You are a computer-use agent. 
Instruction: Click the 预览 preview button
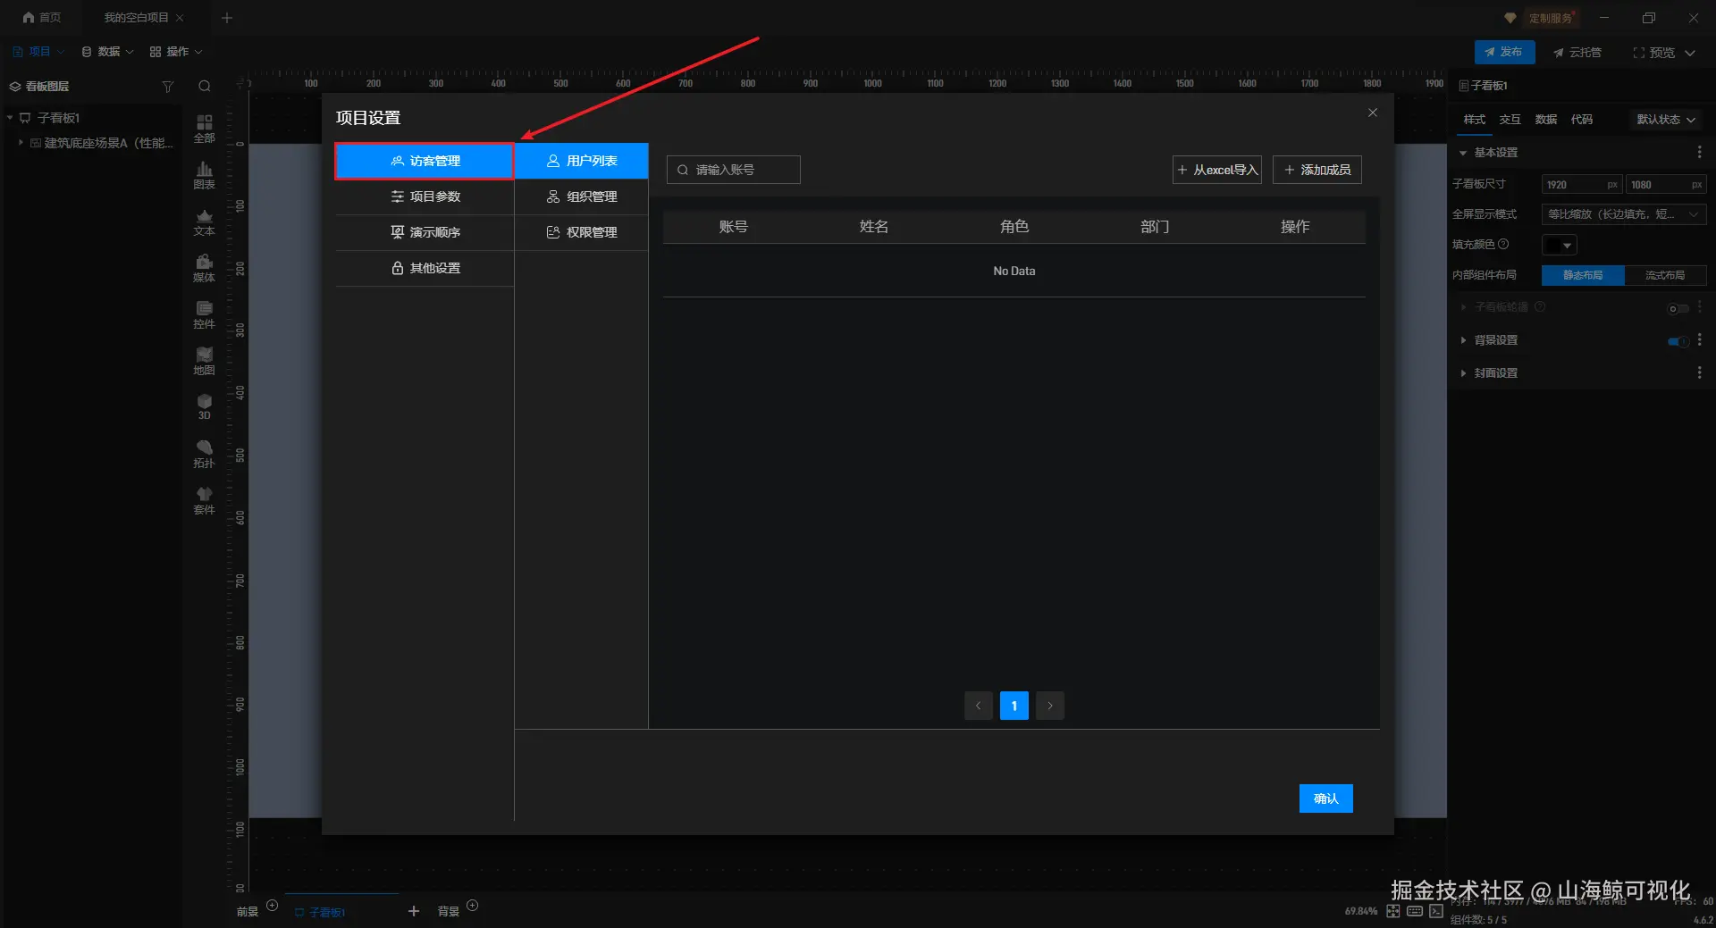click(x=1653, y=53)
